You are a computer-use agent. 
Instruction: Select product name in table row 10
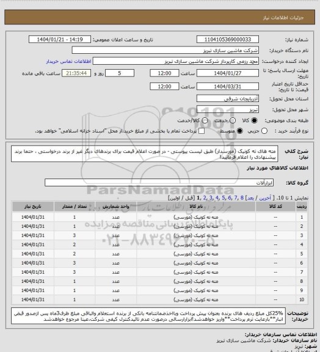tap(196, 299)
